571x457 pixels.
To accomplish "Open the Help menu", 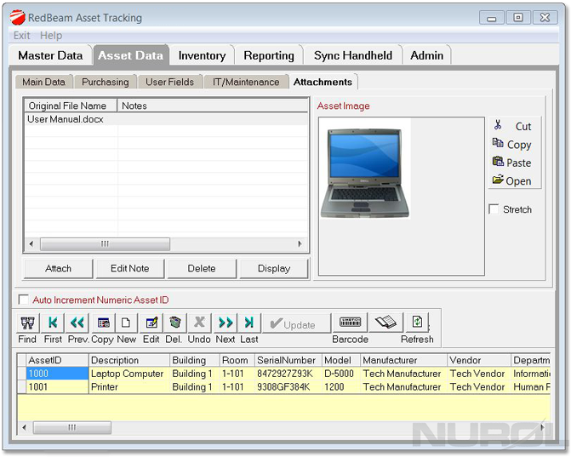I will [x=51, y=36].
